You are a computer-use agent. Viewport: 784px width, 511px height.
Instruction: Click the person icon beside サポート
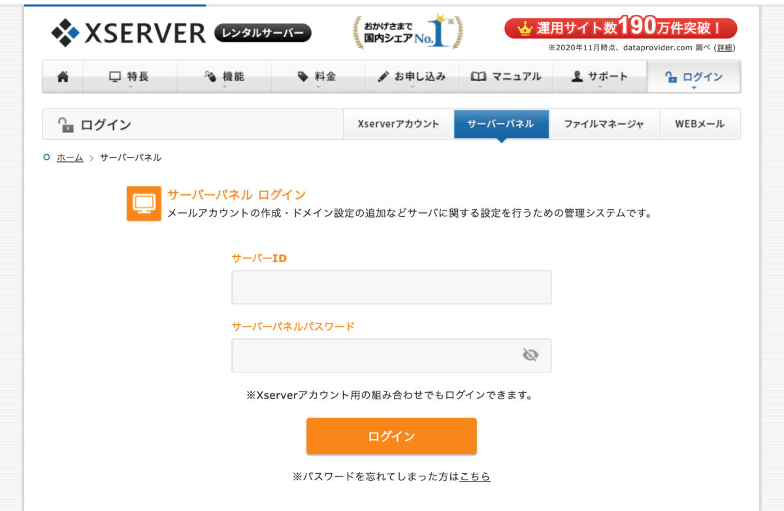pos(577,76)
